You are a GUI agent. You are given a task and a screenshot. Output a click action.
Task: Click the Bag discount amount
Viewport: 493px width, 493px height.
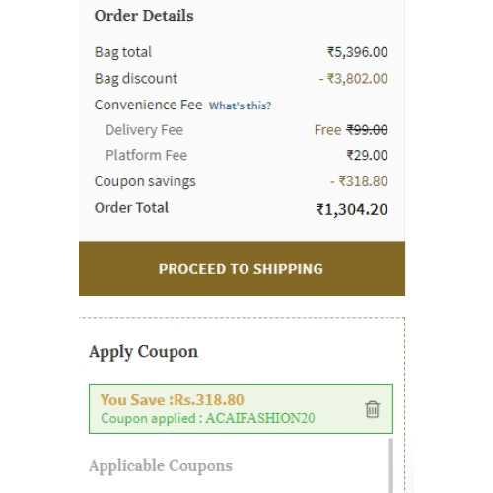(353, 79)
